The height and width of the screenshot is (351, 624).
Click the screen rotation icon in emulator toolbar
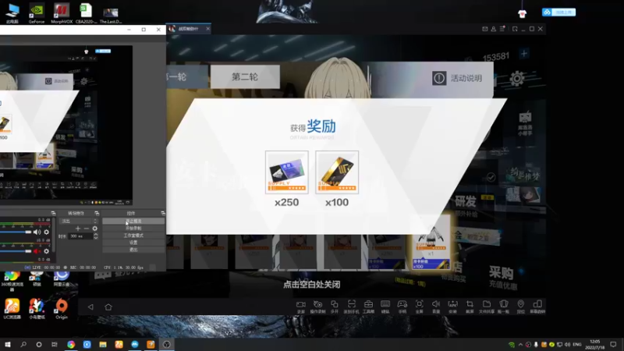tap(537, 304)
